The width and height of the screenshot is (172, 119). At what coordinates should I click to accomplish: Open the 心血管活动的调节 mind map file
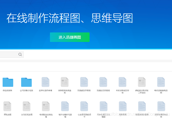click(84, 106)
